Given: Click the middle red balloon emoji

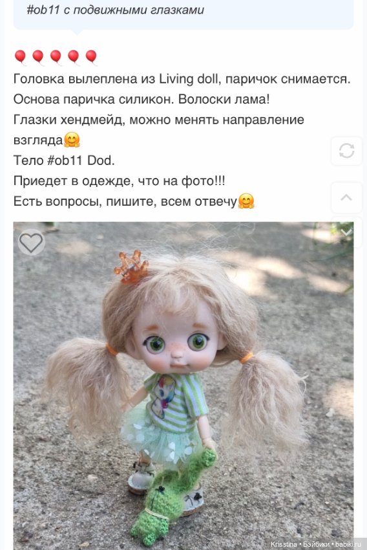Looking at the screenshot, I should tap(56, 57).
